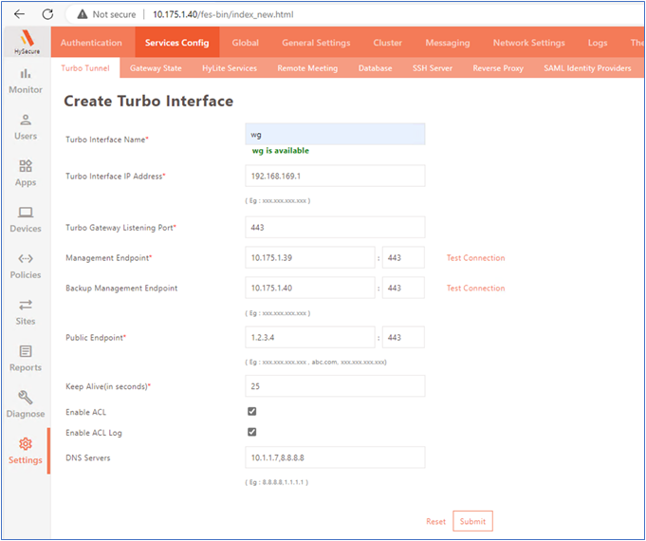
Task: Switch to the Authentication tab
Action: tap(91, 43)
